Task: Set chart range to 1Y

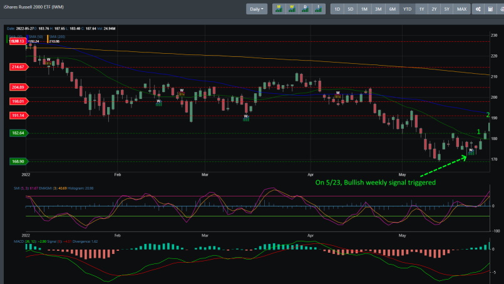Action: coord(422,9)
